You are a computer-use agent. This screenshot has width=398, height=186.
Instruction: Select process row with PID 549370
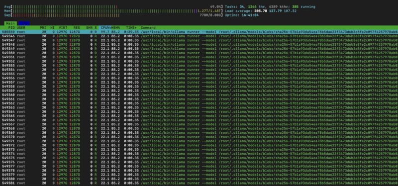pos(199,137)
